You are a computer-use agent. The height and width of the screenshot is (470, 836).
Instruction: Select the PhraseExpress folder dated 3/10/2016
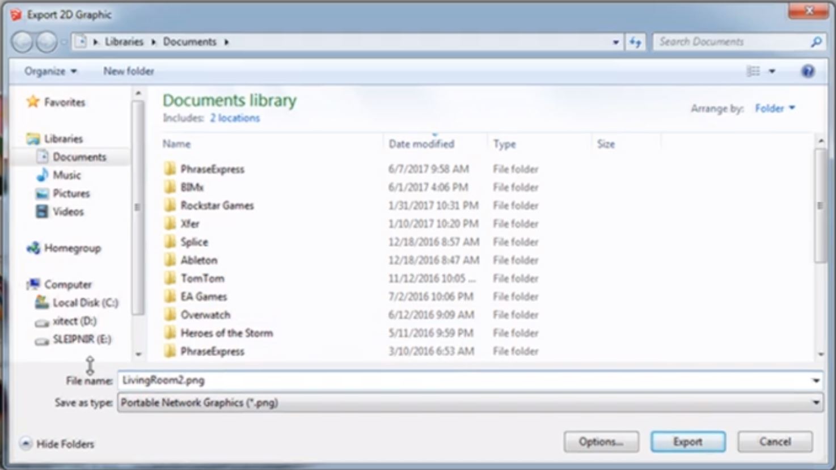[213, 351]
